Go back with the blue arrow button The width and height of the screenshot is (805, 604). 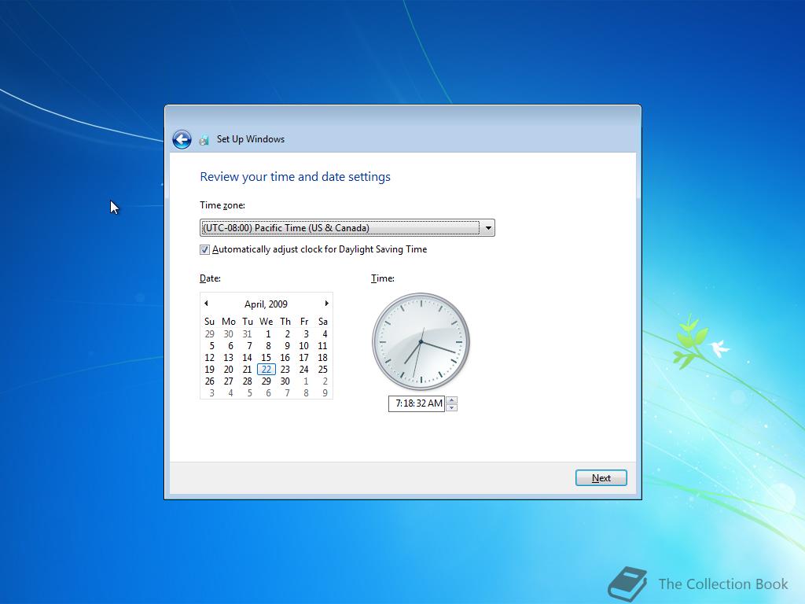pyautogui.click(x=182, y=139)
